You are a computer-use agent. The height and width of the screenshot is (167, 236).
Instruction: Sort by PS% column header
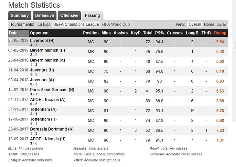point(159,33)
